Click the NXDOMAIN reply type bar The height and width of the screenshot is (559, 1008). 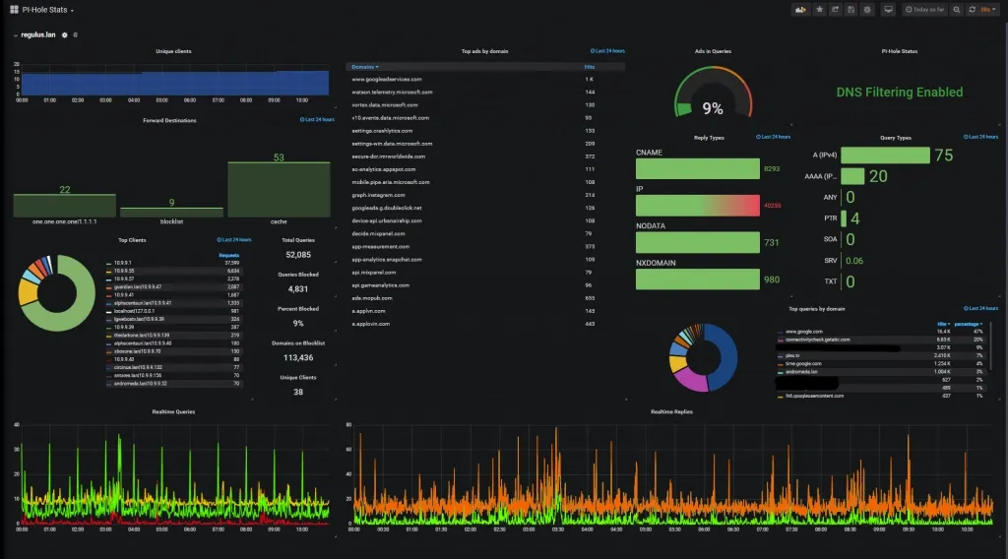coord(698,279)
